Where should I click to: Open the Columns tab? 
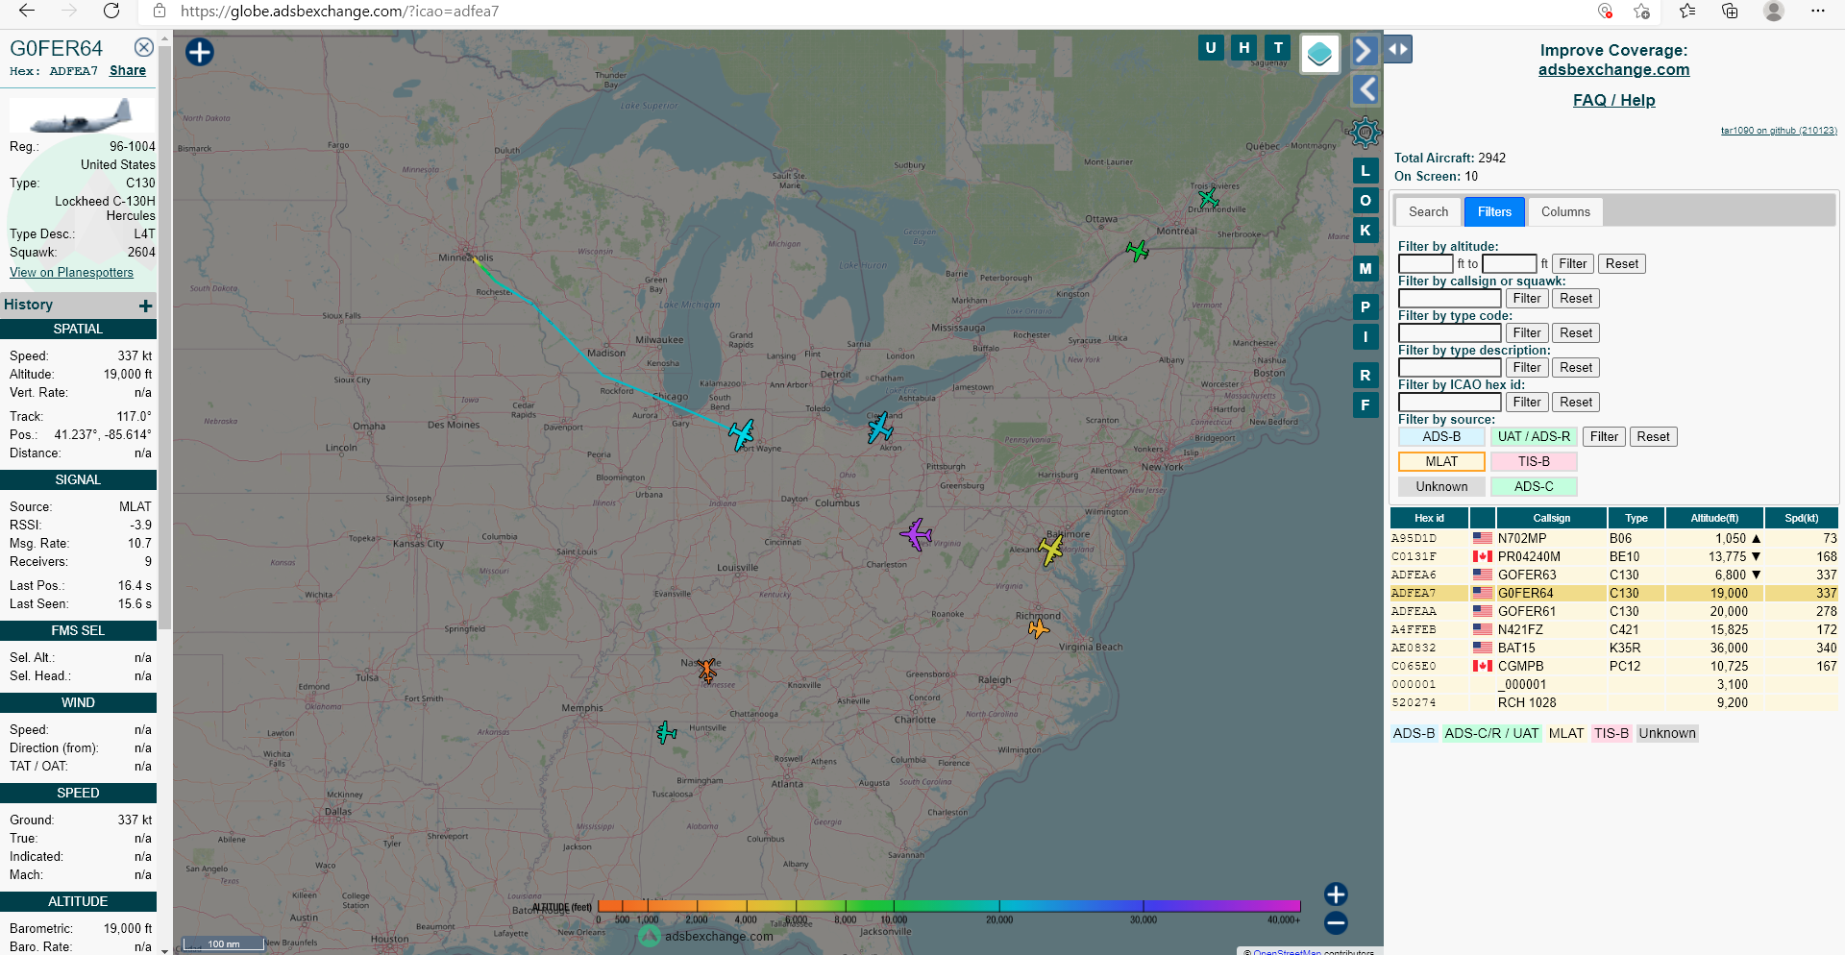(1565, 212)
